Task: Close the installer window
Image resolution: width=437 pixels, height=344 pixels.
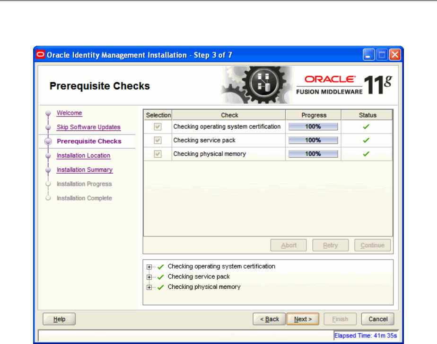Action: coord(395,55)
